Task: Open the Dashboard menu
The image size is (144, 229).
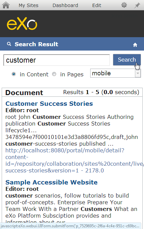Action: point(65,5)
